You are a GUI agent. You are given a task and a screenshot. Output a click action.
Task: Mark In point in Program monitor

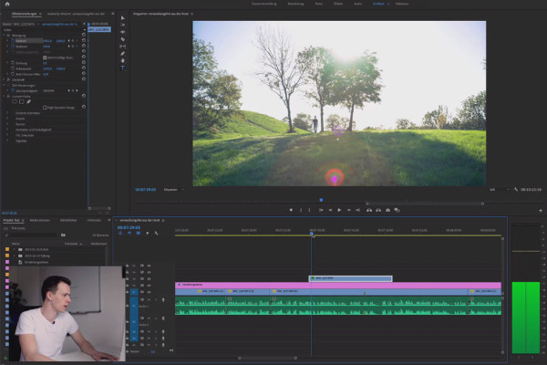click(301, 210)
